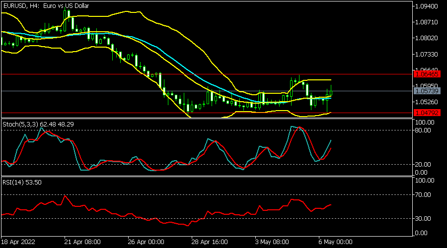Select the 1.04792 red price label
The width and height of the screenshot is (447, 248).
[x=427, y=113]
